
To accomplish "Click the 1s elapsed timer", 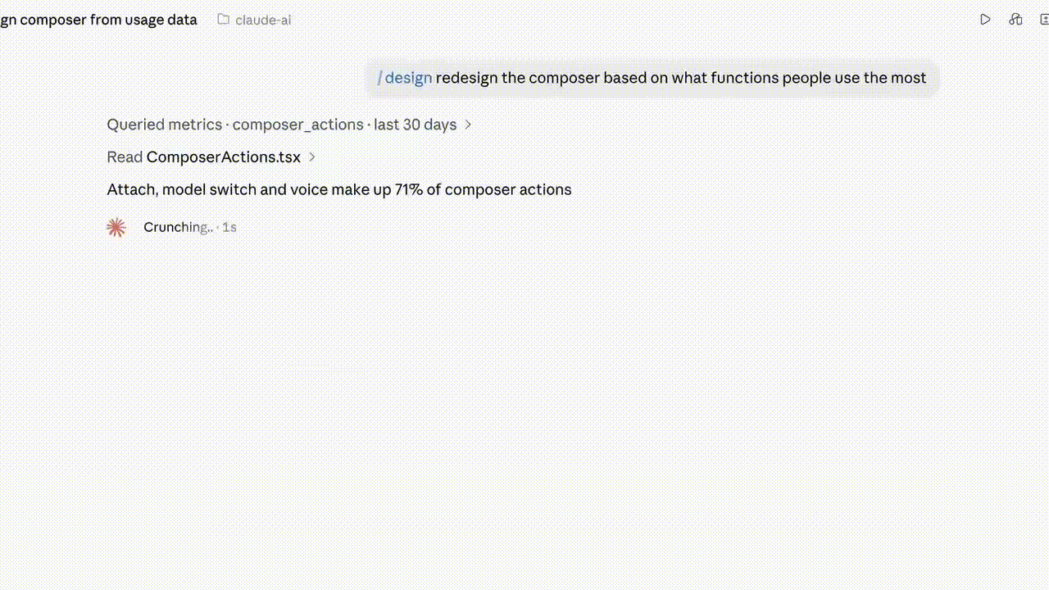I will (x=229, y=227).
